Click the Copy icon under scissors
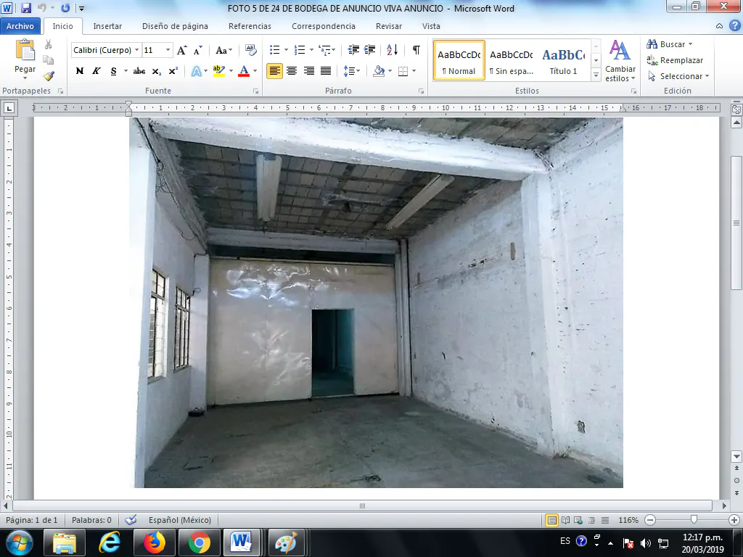Screen dimensions: 743x557 click(48, 60)
